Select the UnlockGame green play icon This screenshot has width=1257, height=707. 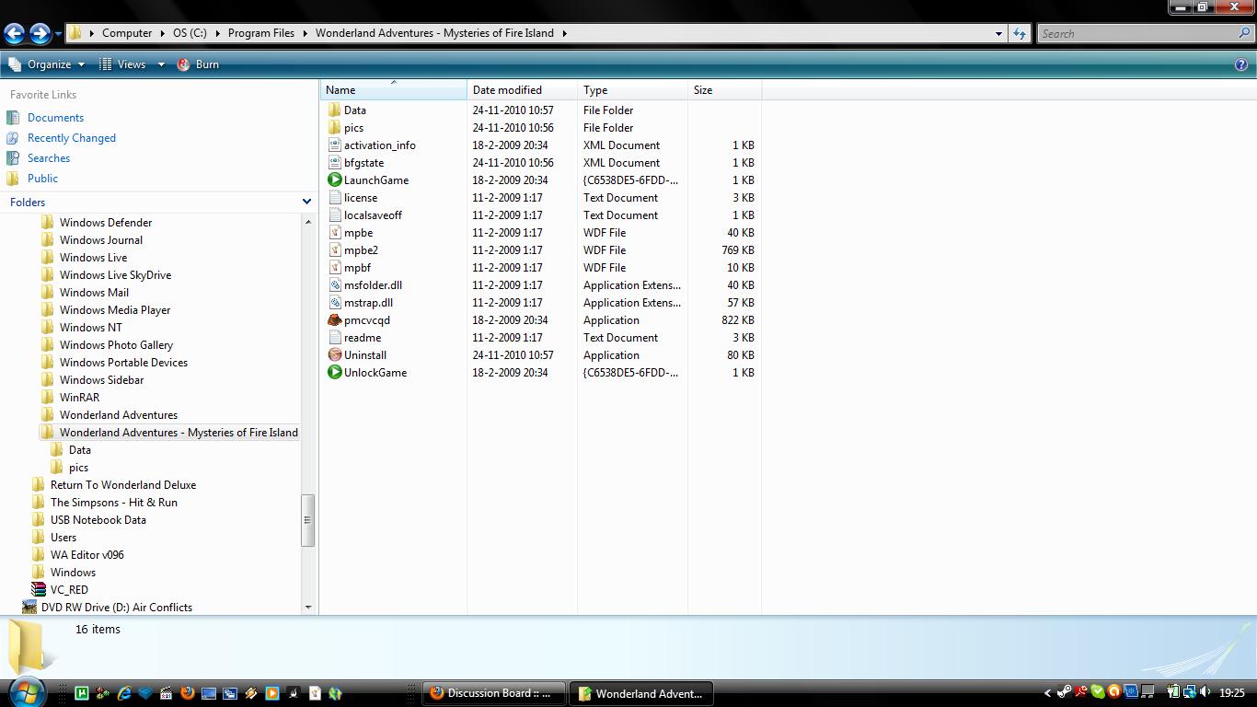335,373
